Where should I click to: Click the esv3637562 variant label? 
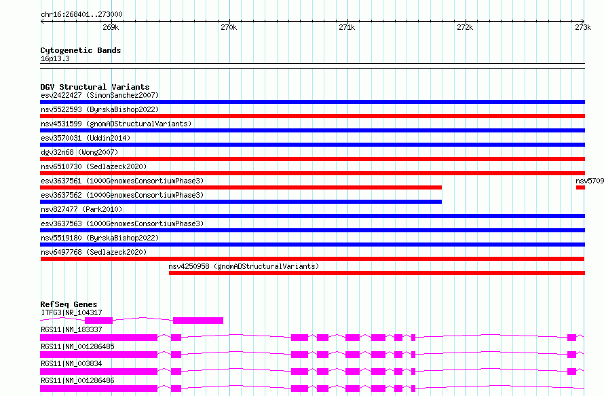point(122,195)
